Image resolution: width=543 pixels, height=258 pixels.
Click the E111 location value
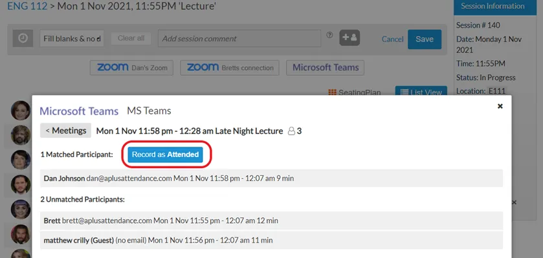tap(497, 91)
